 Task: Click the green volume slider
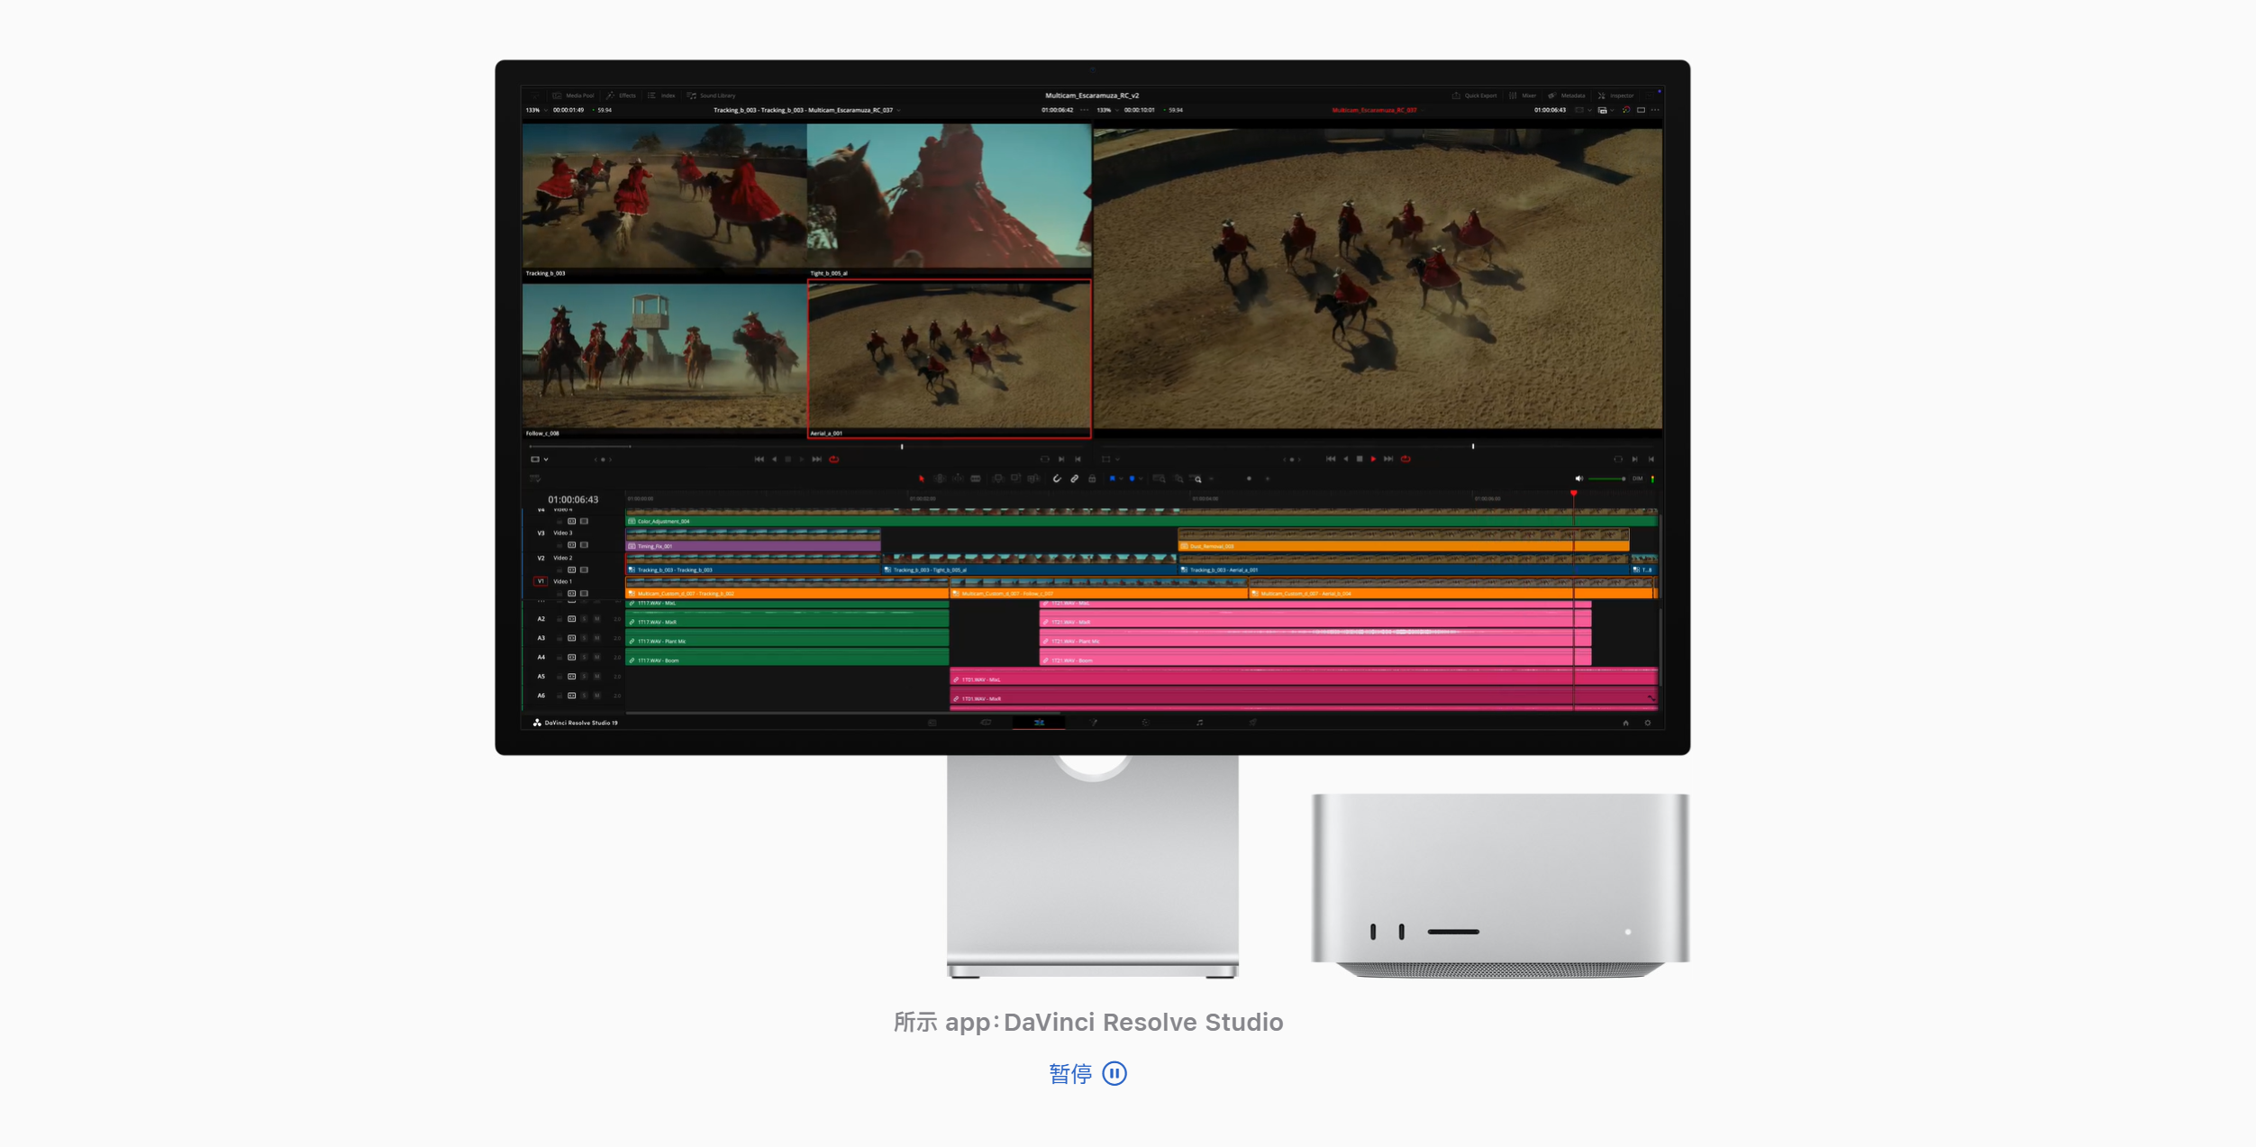(1606, 478)
